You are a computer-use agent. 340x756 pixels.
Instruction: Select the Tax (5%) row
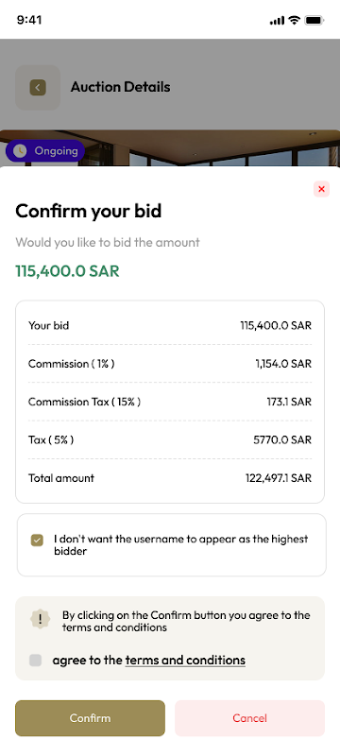click(x=170, y=439)
